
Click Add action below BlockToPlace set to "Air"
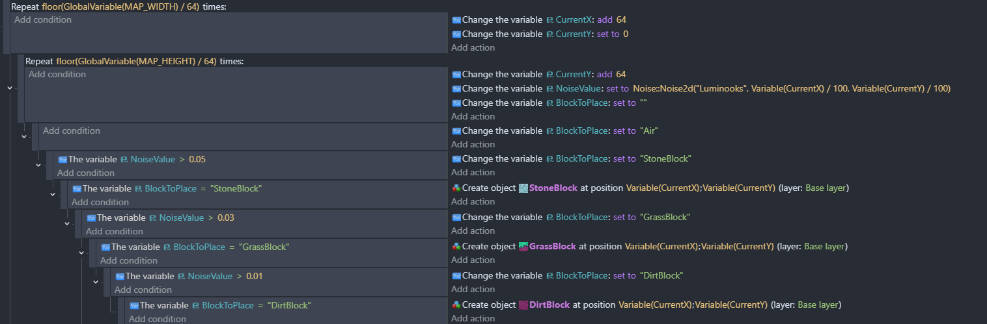473,144
